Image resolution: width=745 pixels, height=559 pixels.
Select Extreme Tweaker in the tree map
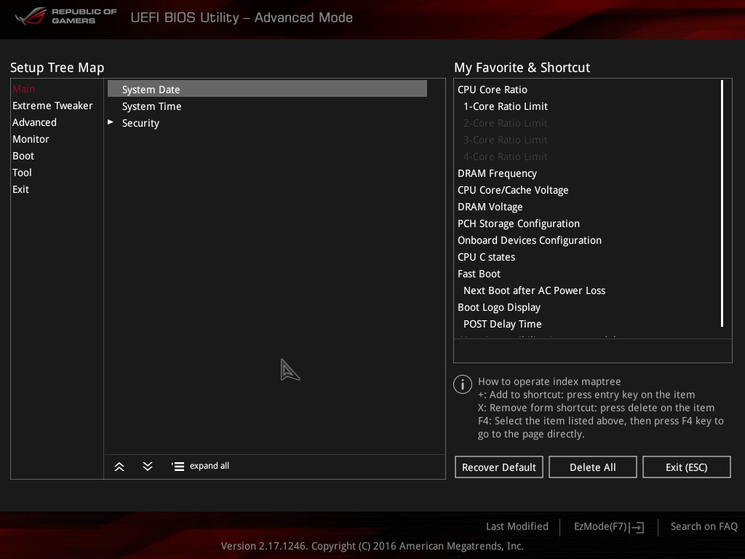pos(52,106)
